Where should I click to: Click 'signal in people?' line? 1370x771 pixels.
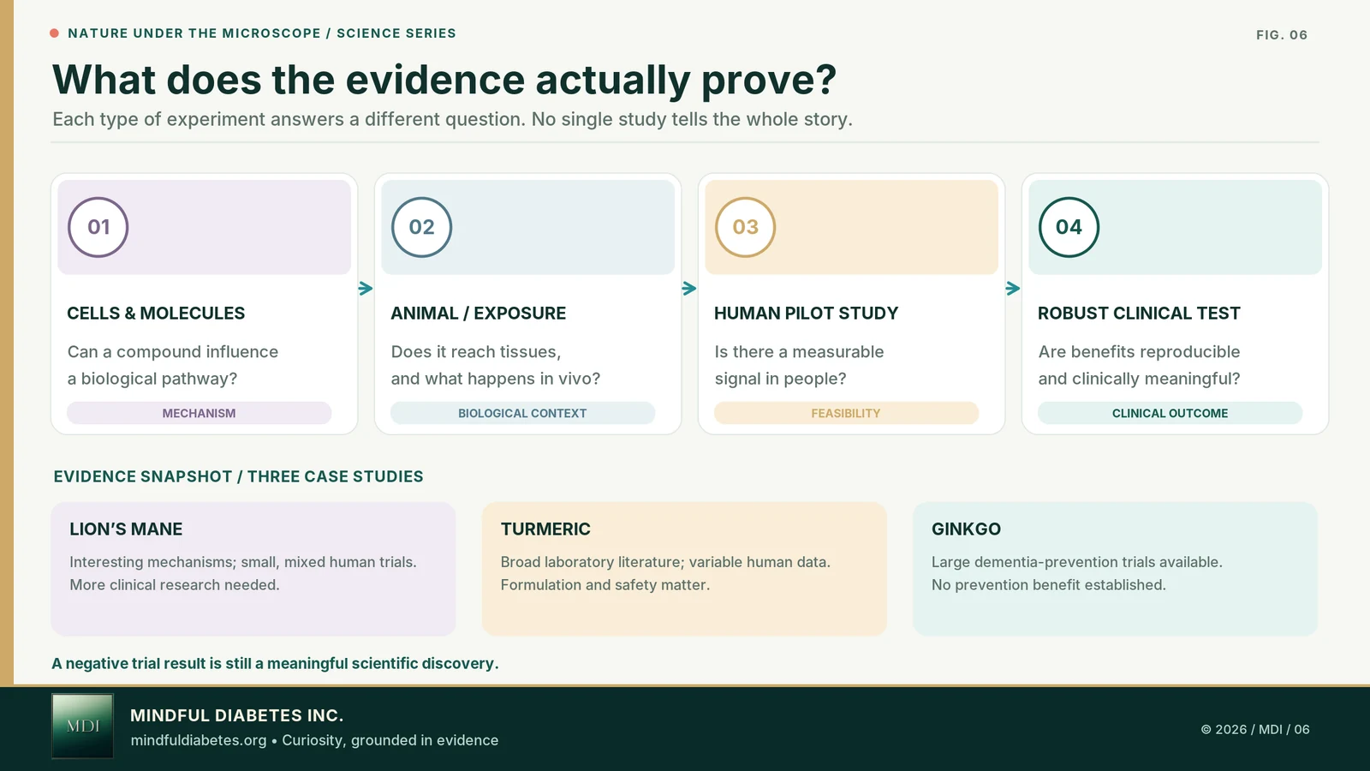tap(780, 379)
